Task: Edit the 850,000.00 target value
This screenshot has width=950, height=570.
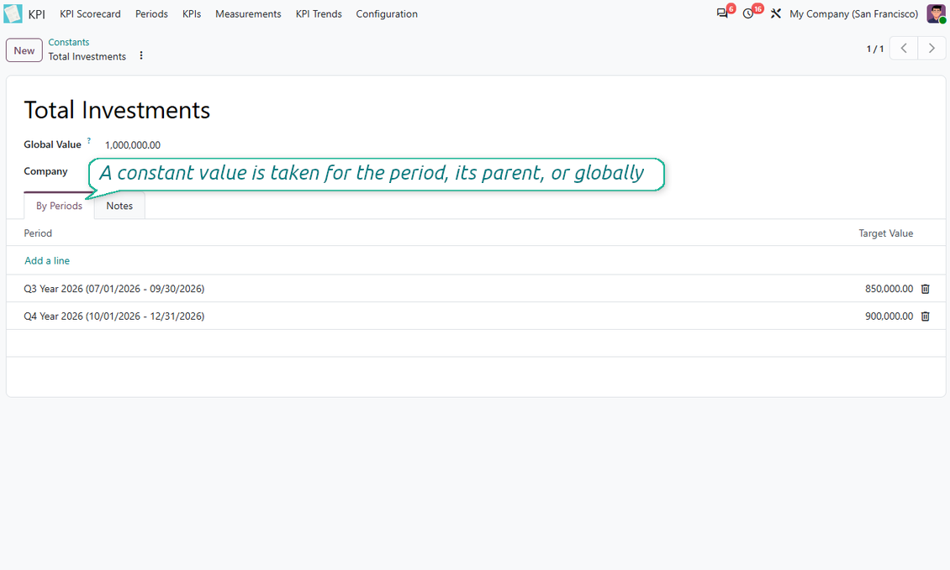Action: coord(889,289)
